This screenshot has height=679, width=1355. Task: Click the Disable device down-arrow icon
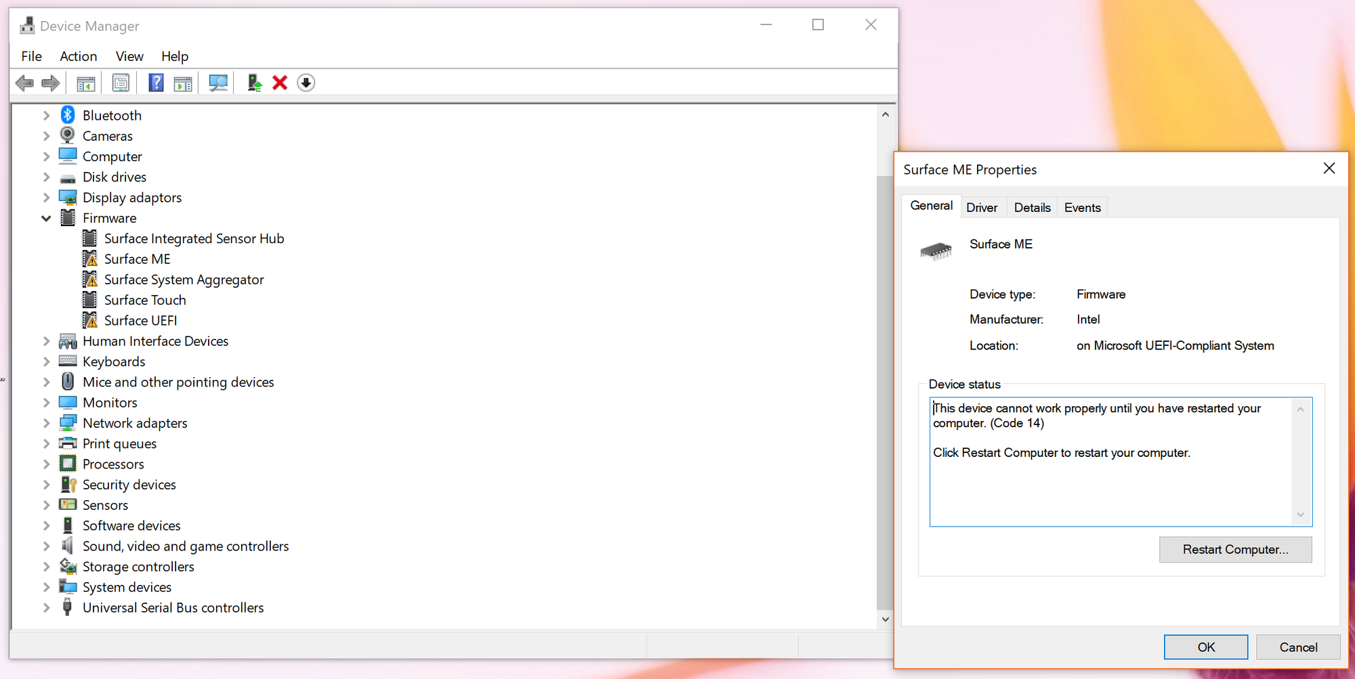click(306, 83)
